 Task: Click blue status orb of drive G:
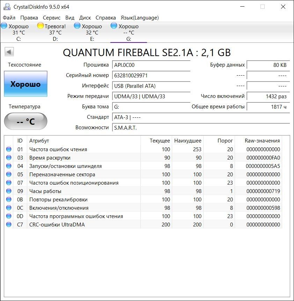(x=114, y=25)
